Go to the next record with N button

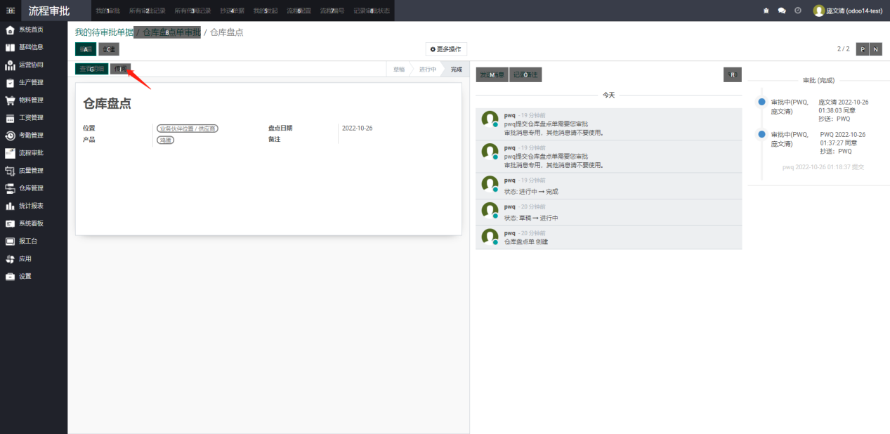coord(876,49)
